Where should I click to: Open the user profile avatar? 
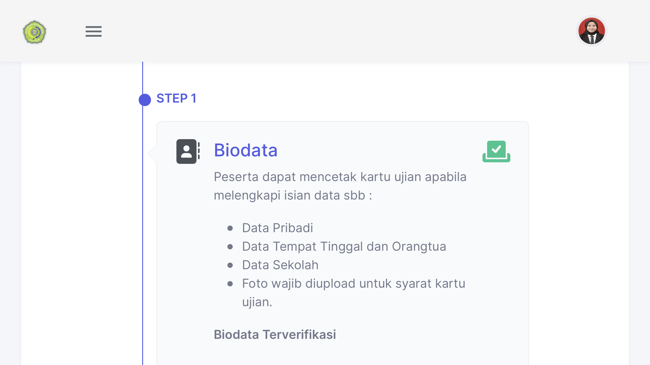coord(591,31)
